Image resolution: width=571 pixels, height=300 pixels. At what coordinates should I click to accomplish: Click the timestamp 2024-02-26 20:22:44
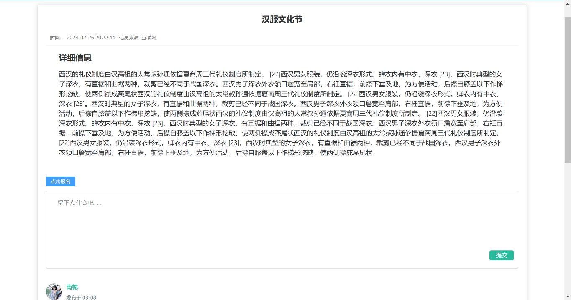91,38
